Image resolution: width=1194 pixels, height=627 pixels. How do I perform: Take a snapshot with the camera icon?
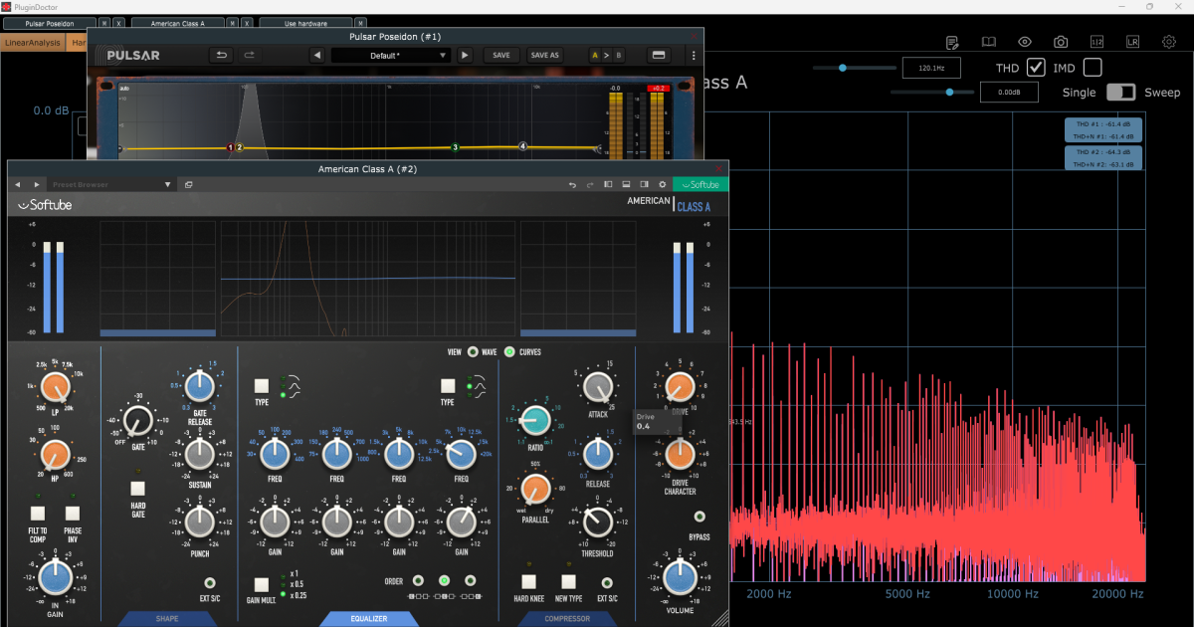[x=1061, y=42]
